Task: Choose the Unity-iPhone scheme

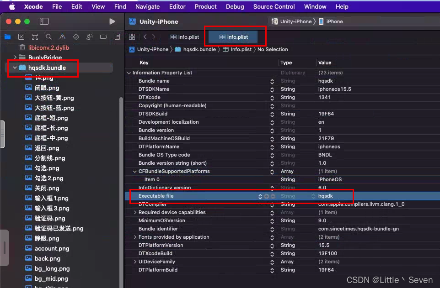Action: 292,21
